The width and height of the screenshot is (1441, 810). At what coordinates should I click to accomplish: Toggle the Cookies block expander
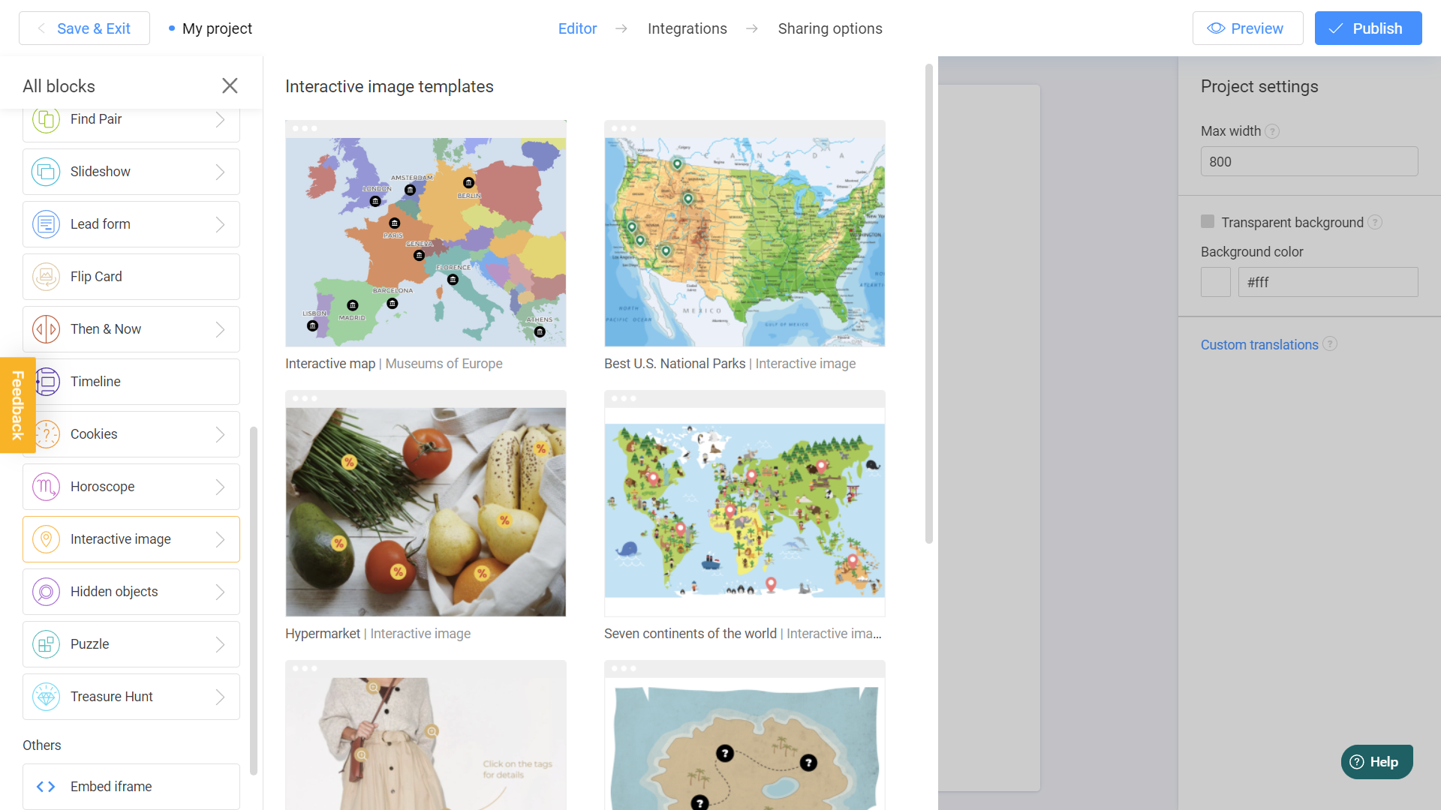click(220, 433)
